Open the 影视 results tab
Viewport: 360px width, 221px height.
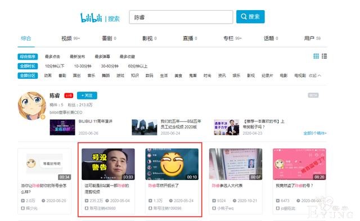150,38
